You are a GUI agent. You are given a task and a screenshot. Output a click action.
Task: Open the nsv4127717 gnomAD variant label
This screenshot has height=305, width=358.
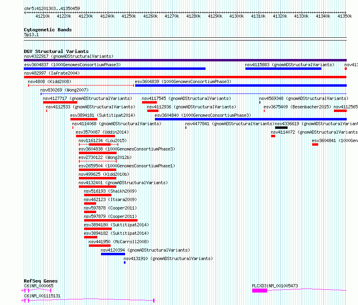87,98
